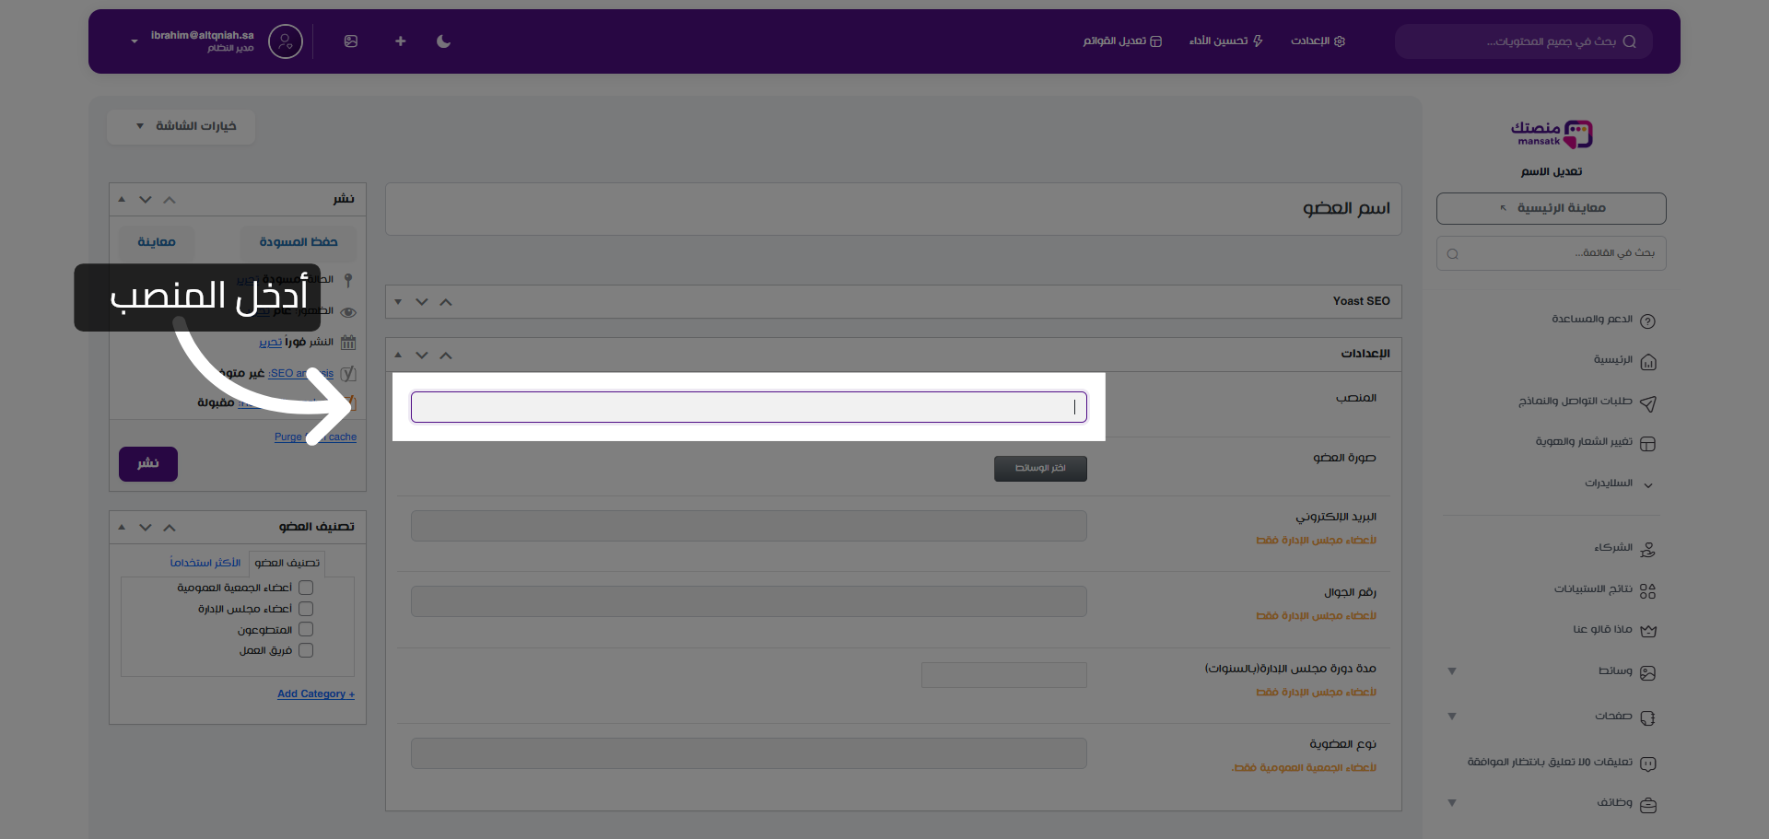Switch to الأكثر استخداماً category tab
This screenshot has width=1769, height=839.
click(x=205, y=563)
